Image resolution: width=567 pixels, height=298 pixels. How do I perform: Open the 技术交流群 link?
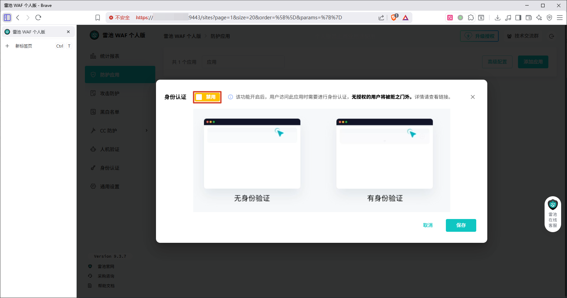coord(523,36)
